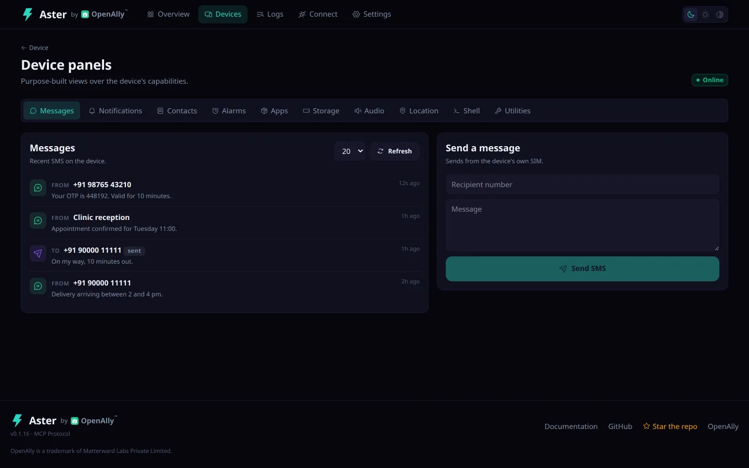Screen dimensions: 749x468
Task: Open the Connect page
Action: tap(318, 14)
